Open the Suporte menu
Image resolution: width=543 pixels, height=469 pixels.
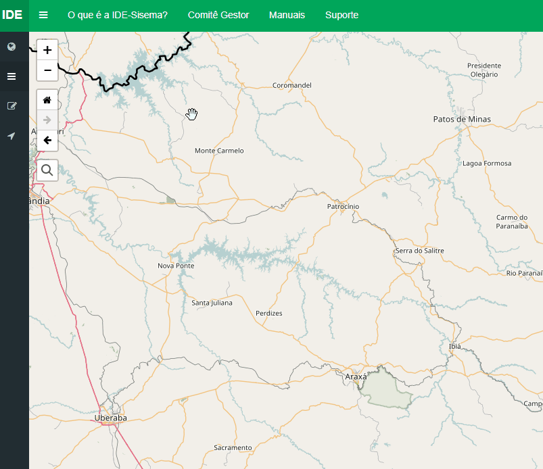(x=341, y=14)
